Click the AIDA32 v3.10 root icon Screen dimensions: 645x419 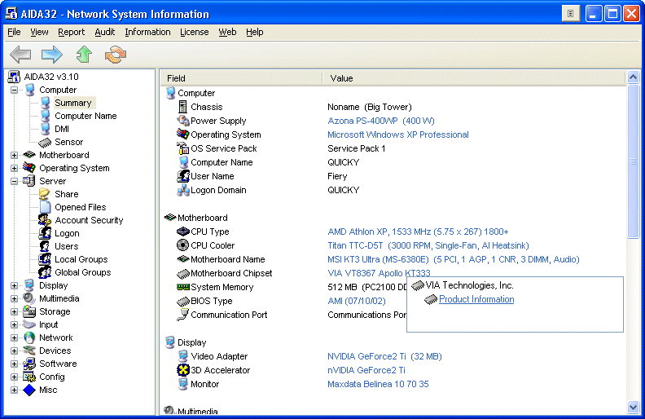[14, 77]
